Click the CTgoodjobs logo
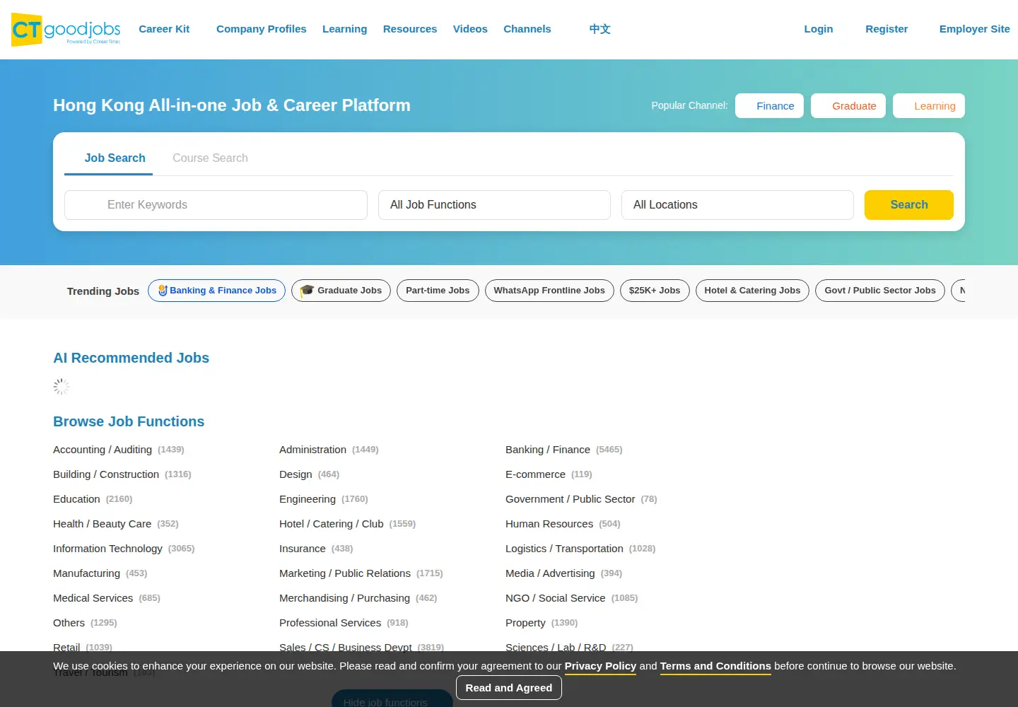1018x707 pixels. (66, 29)
